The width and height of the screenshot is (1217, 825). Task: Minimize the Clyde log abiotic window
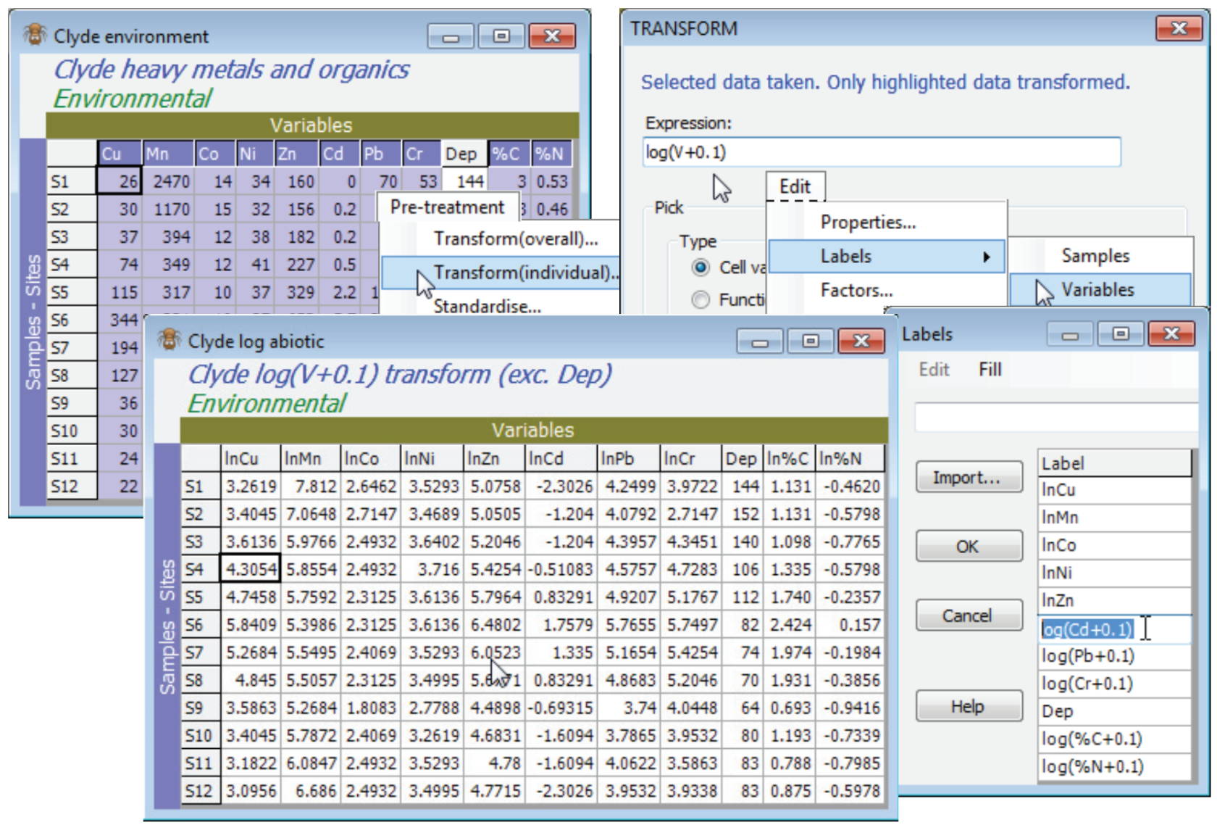tap(760, 341)
